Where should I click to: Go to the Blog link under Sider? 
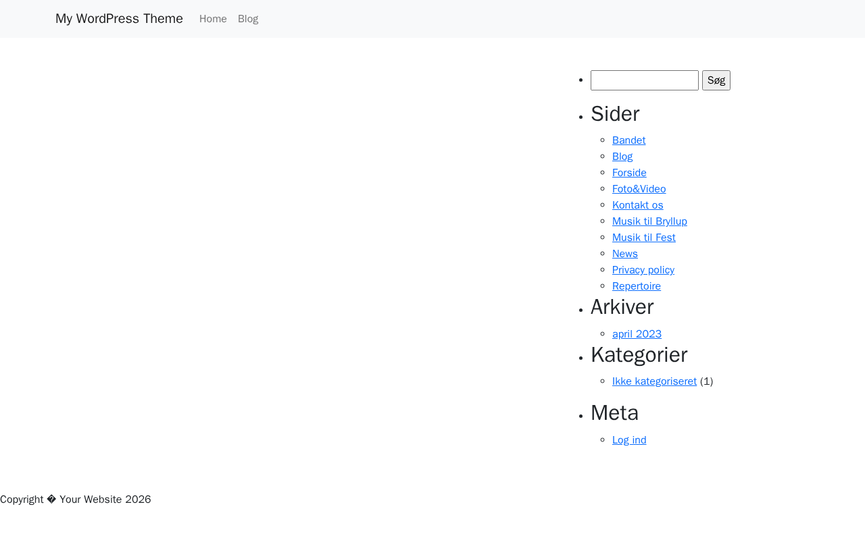(622, 157)
